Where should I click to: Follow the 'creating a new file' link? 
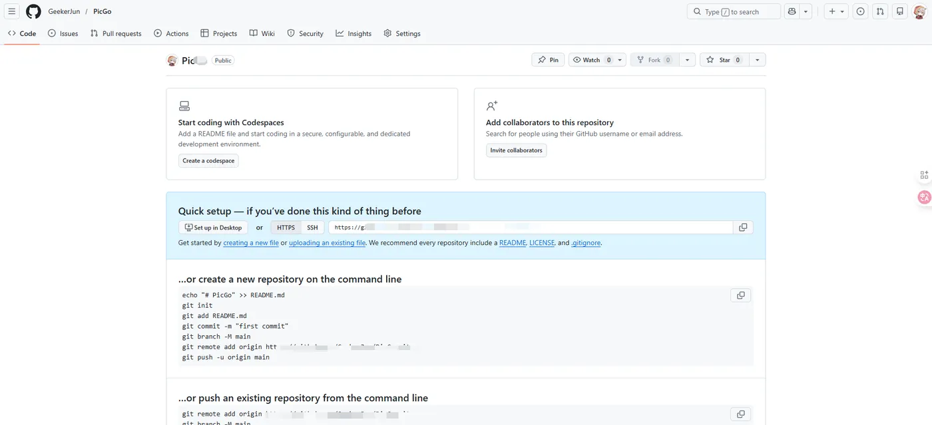[x=251, y=243]
